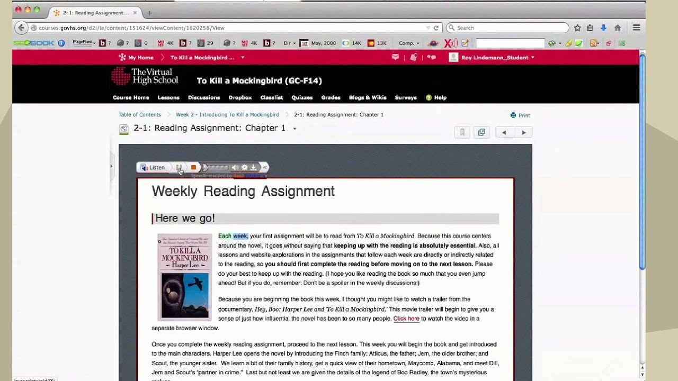Viewport: 678px width, 381px height.
Task: Open the Table of Contents breadcrumb
Action: click(x=140, y=114)
